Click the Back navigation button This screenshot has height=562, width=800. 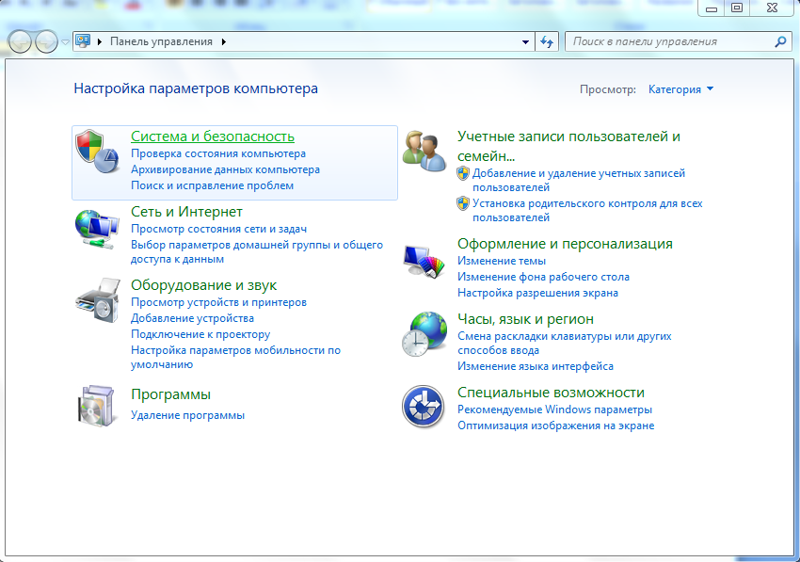21,42
